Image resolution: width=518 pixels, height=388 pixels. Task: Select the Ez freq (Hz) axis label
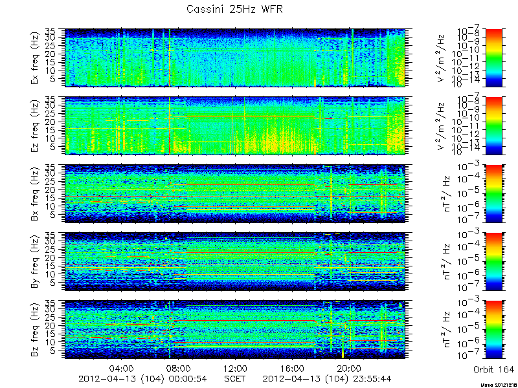tap(36, 125)
